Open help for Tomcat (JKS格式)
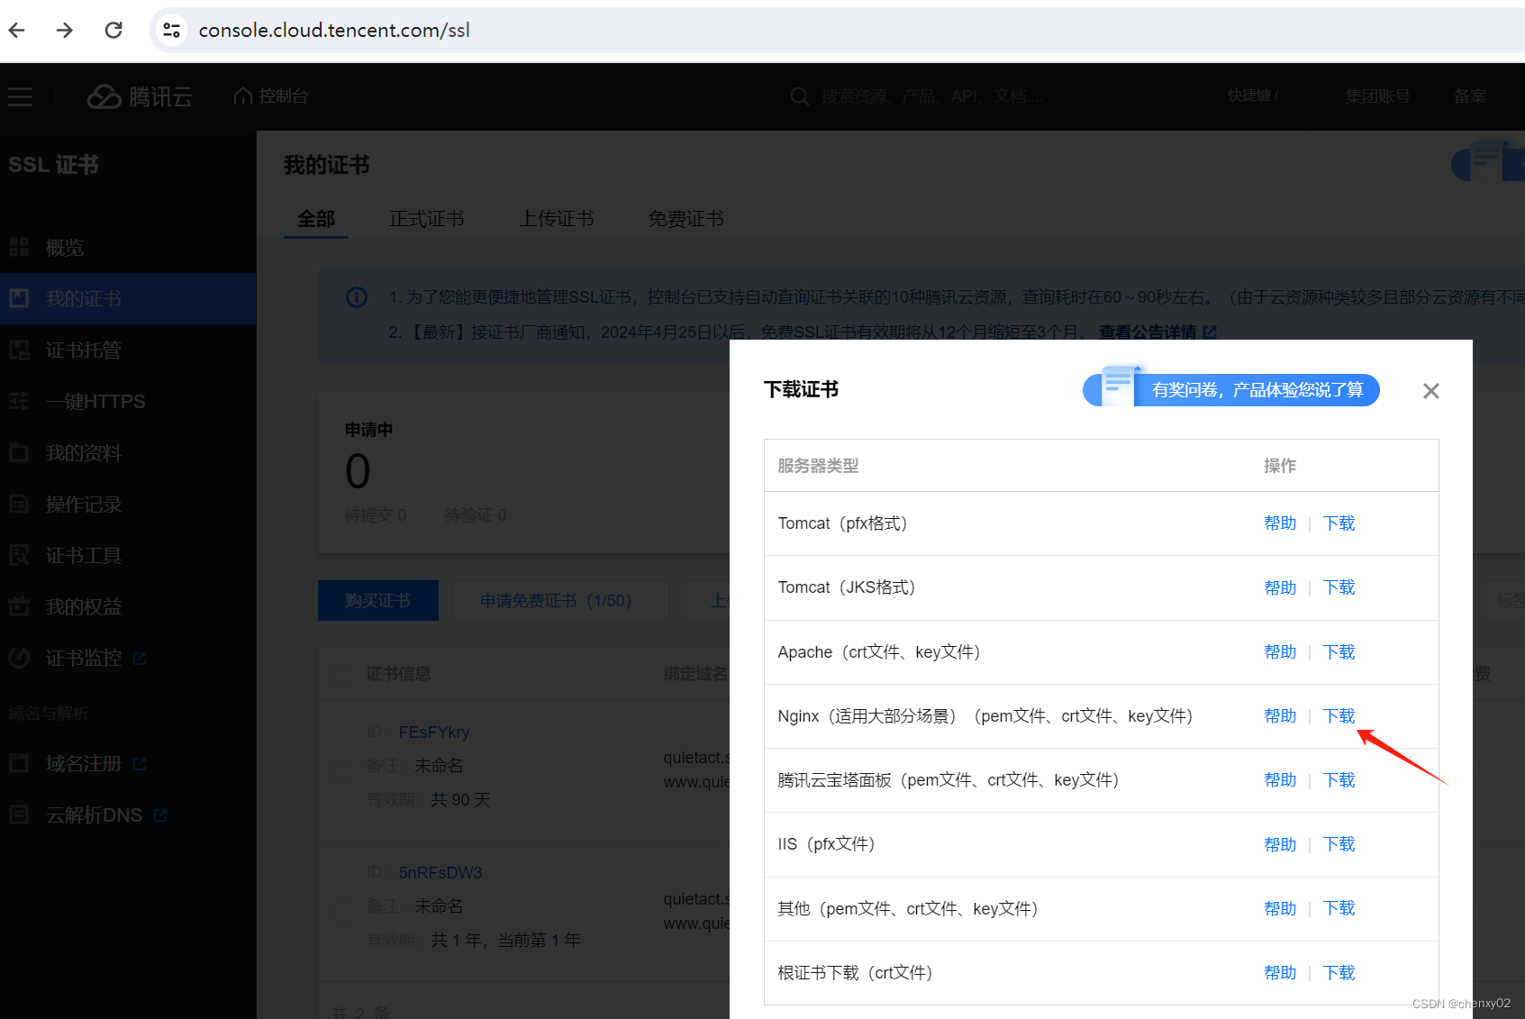1525x1019 pixels. (1280, 587)
